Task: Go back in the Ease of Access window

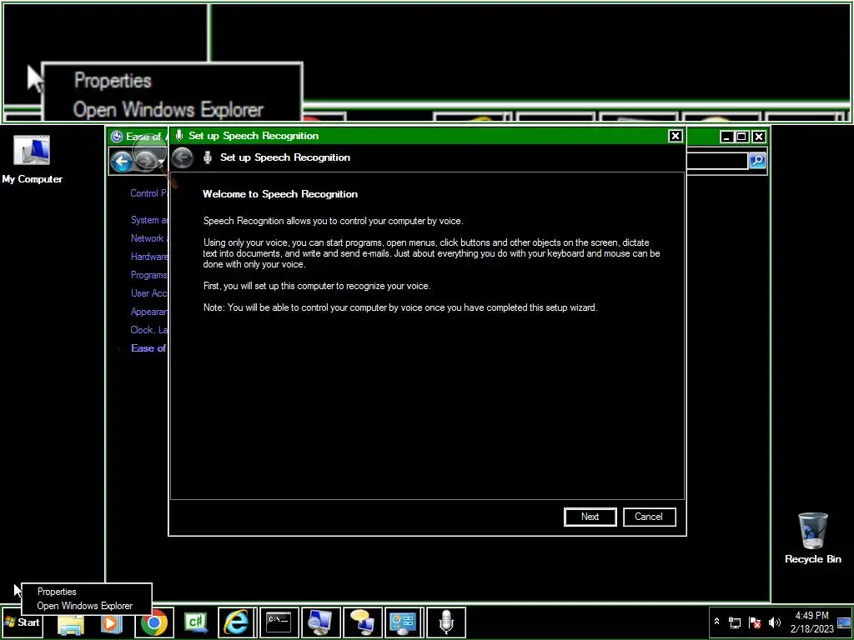Action: (122, 161)
